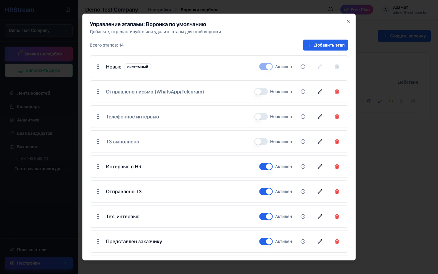Image resolution: width=438 pixels, height=274 pixels.
Task: Collapse the АКТИВНЫЕ (1) vacancies group
Action: (17, 158)
